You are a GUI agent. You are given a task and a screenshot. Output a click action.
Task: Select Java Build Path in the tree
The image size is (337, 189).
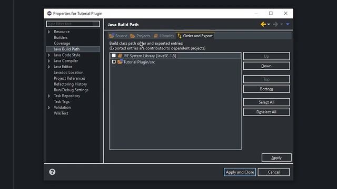pos(67,49)
